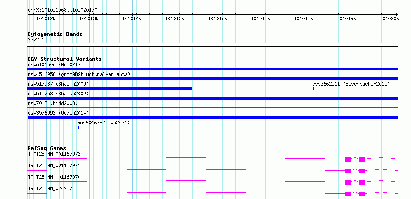
Task: Open variant esv3576992 (Uddin2014) label
Action: pyautogui.click(x=58, y=113)
